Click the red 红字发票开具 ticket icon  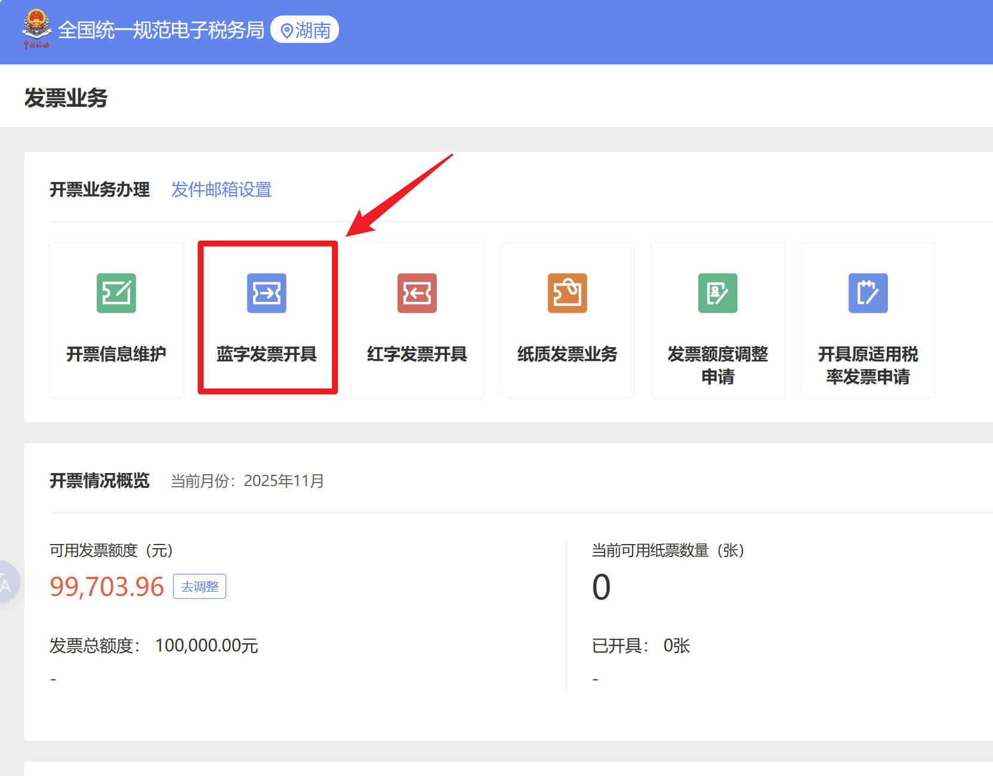[x=417, y=293]
